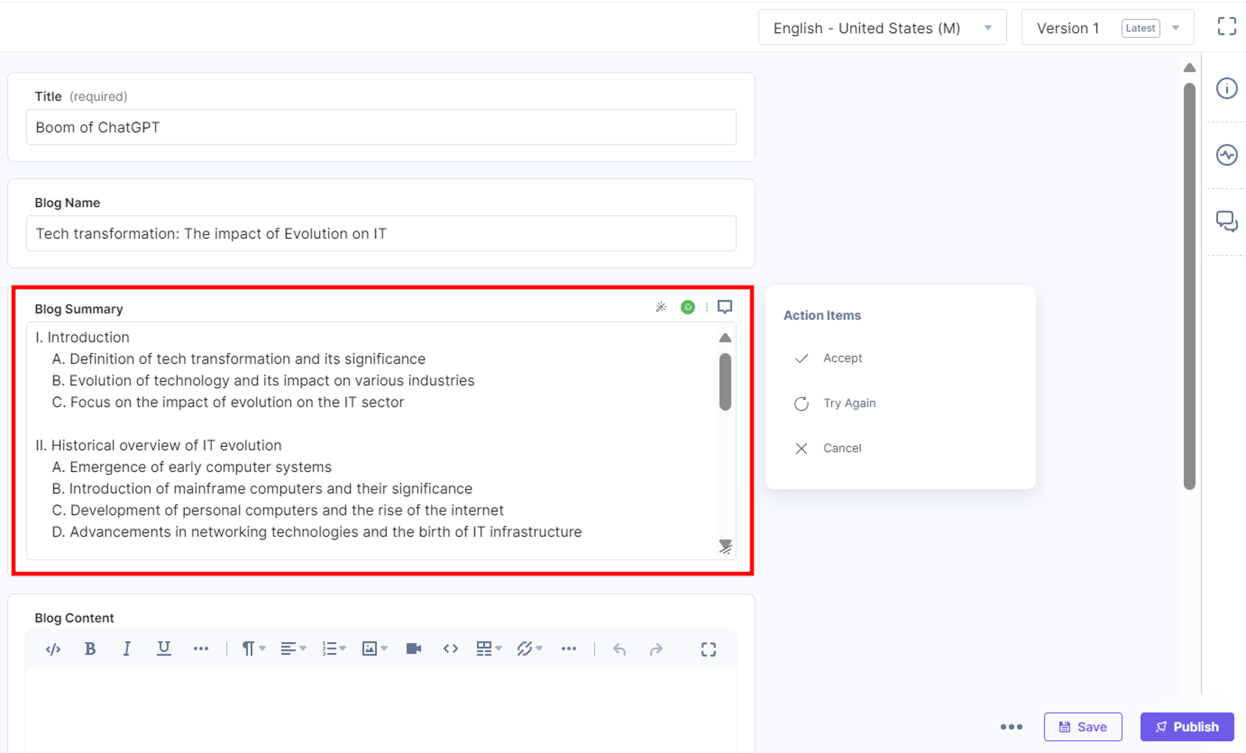
Task: Open the paragraph format dropdown
Action: click(x=253, y=649)
